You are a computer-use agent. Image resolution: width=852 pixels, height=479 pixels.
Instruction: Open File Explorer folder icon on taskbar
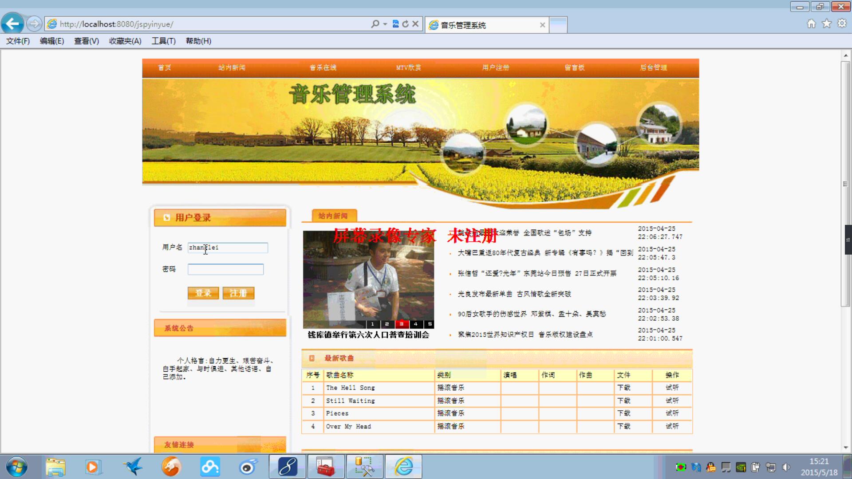(55, 467)
